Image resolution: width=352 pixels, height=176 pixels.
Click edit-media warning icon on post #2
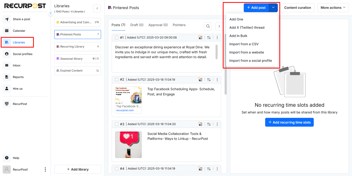pos(200,79)
